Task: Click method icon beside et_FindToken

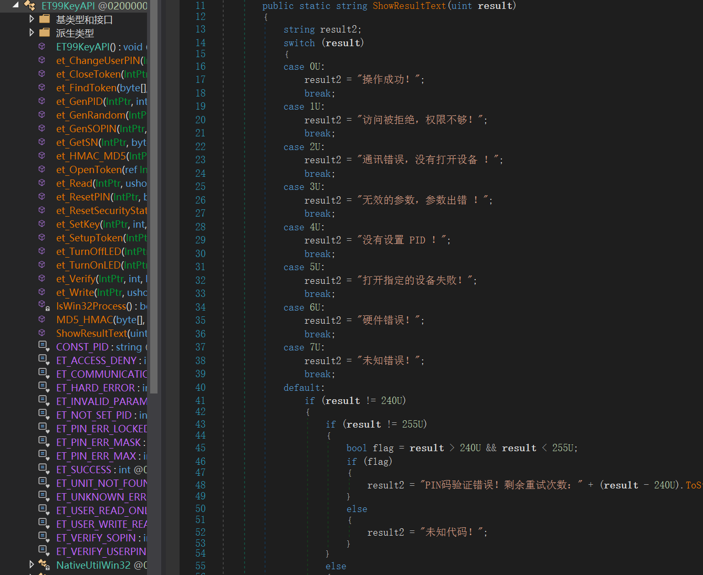Action: (42, 87)
